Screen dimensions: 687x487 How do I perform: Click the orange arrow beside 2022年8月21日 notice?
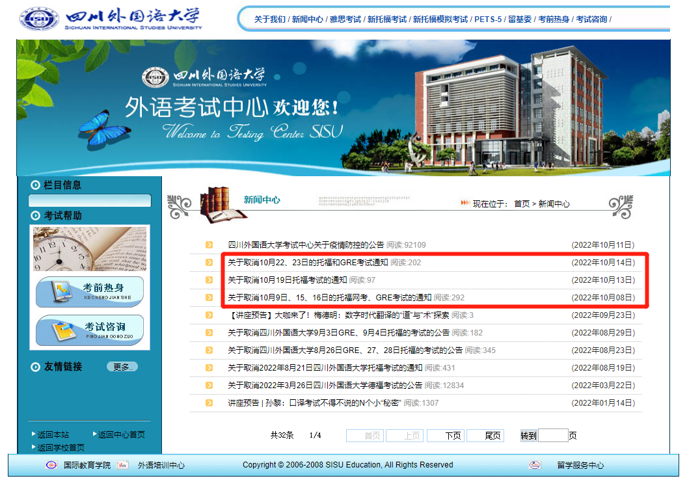[209, 367]
